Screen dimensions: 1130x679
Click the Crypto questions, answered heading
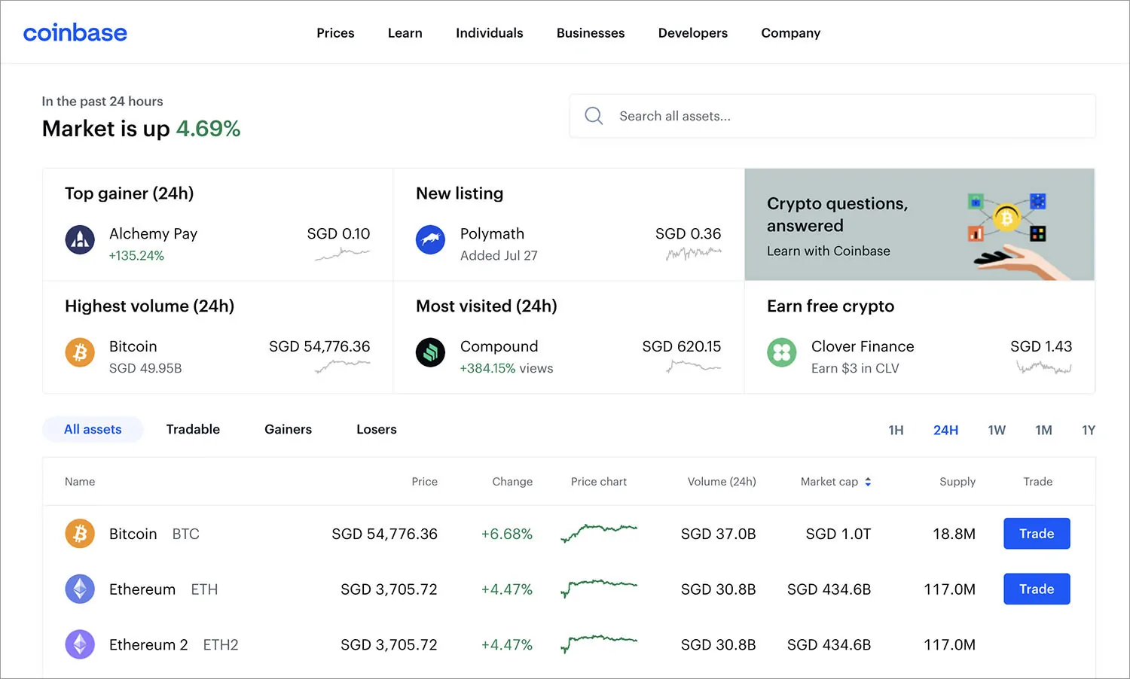coord(838,215)
